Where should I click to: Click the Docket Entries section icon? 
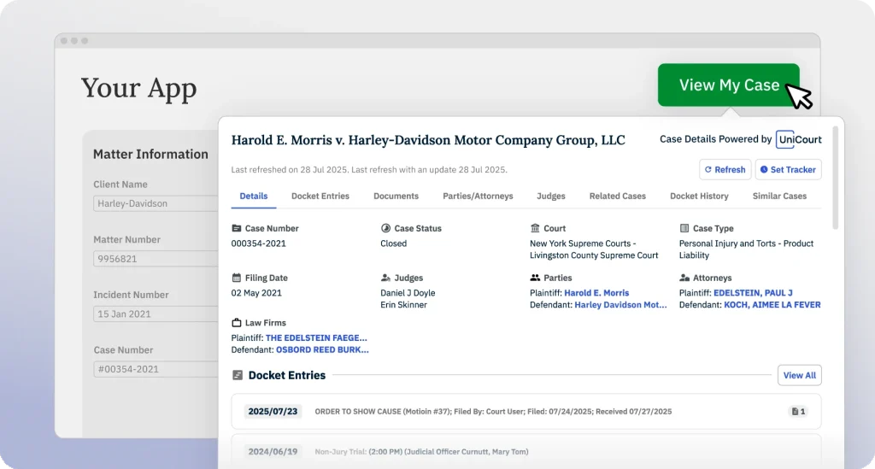[238, 375]
